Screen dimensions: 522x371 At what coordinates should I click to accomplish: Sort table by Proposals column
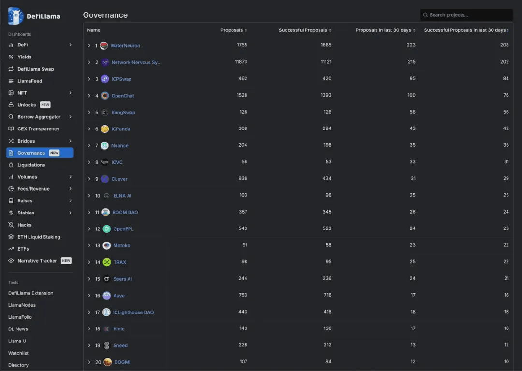(233, 30)
